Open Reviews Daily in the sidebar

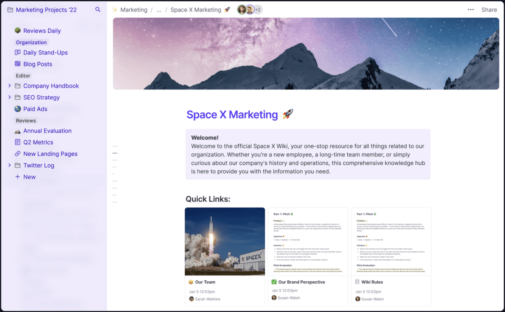(42, 31)
